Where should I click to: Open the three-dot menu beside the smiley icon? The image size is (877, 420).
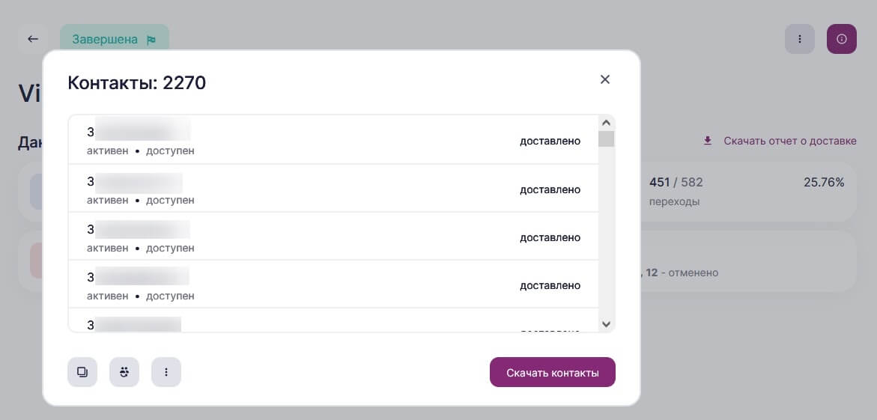click(166, 372)
